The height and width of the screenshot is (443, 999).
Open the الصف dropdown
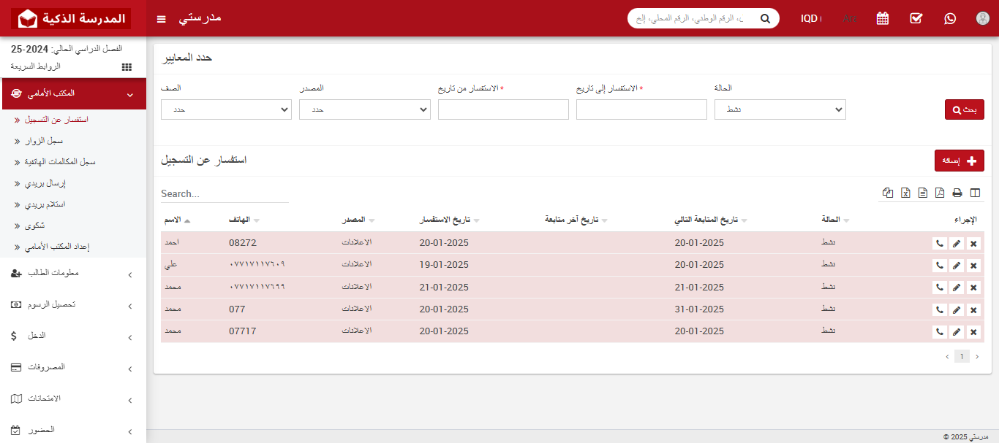(226, 109)
